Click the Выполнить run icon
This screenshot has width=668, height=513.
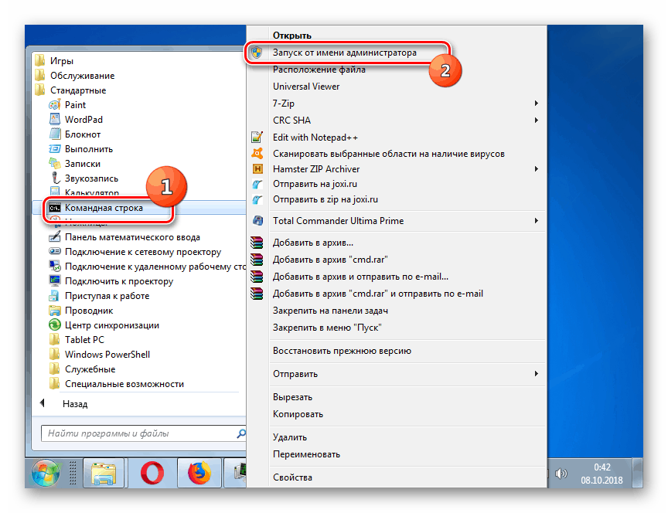click(55, 149)
